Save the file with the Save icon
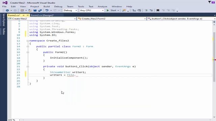This screenshot has width=216, height=121. 35,10
